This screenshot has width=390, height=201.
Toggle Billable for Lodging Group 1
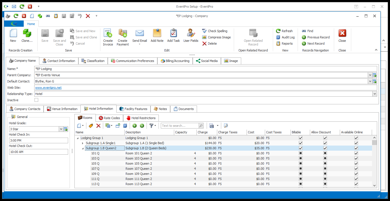click(x=300, y=138)
